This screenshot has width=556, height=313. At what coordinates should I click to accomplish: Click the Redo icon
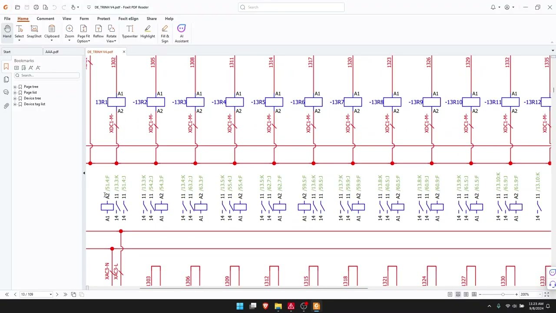pos(63,7)
